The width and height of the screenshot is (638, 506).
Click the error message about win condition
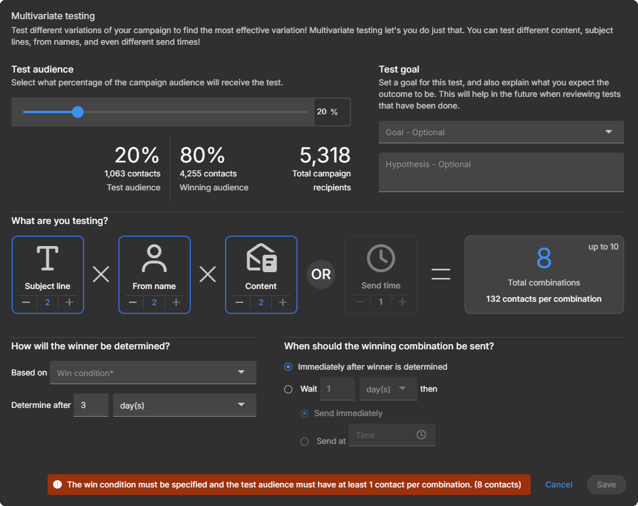[288, 485]
